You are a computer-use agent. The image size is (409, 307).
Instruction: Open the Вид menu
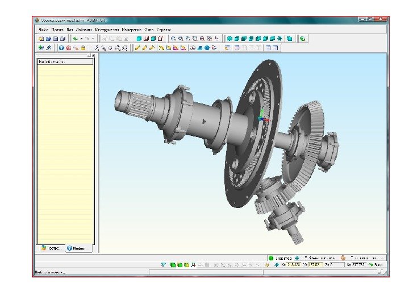(x=70, y=30)
